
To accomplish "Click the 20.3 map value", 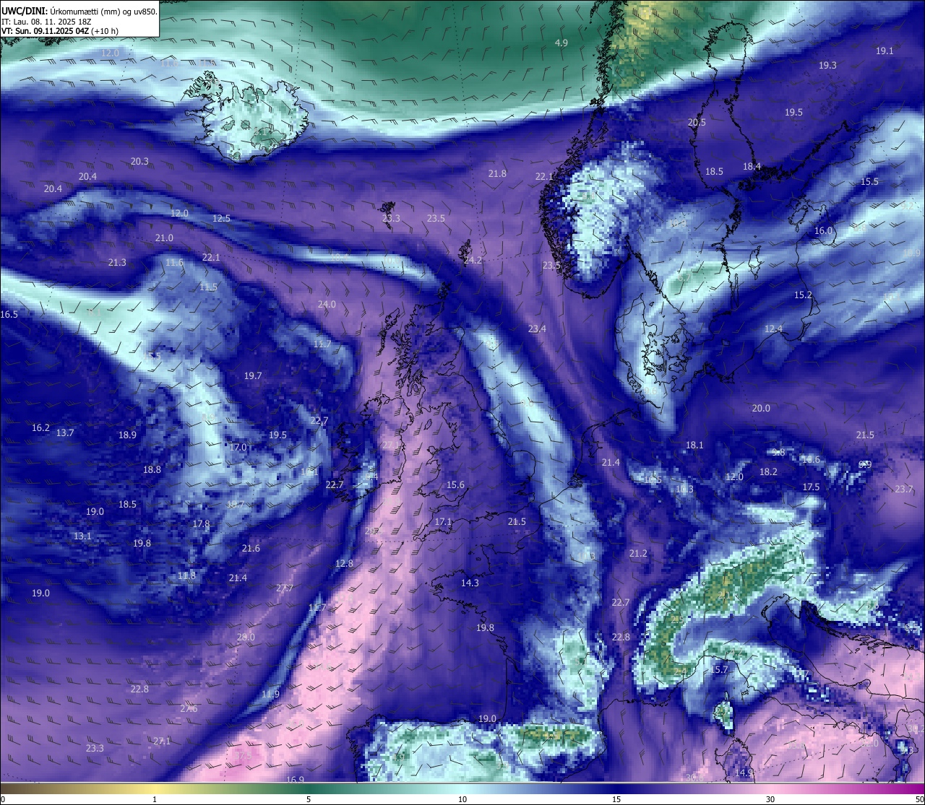I will (x=139, y=162).
